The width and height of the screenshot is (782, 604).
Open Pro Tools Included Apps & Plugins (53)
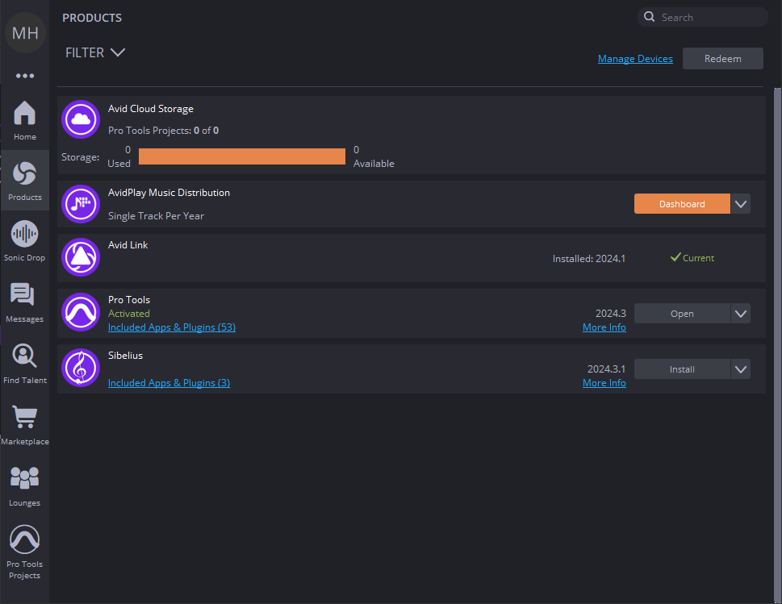pyautogui.click(x=172, y=327)
